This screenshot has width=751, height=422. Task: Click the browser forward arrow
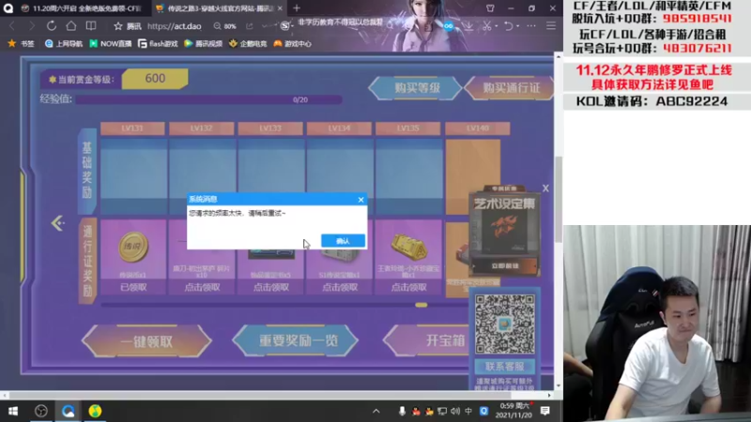[32, 26]
